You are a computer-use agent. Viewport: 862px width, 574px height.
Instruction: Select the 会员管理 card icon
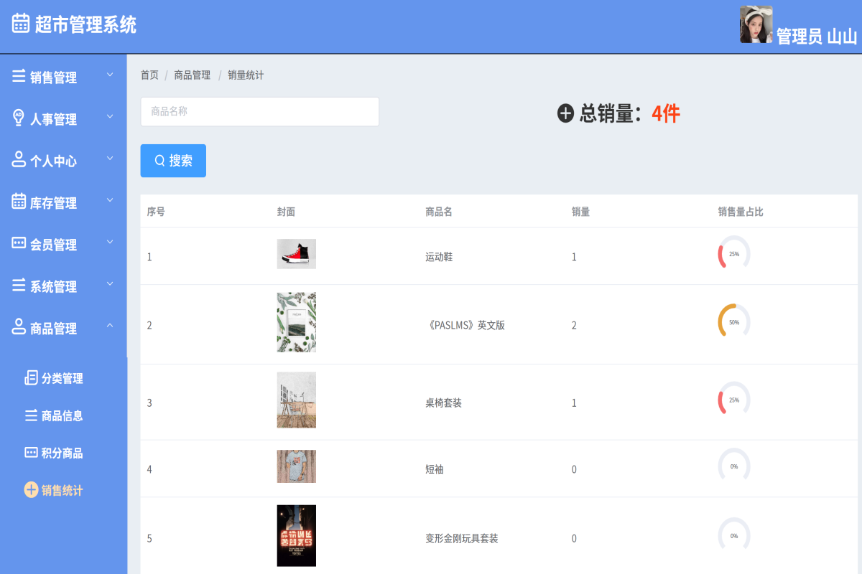pyautogui.click(x=20, y=244)
